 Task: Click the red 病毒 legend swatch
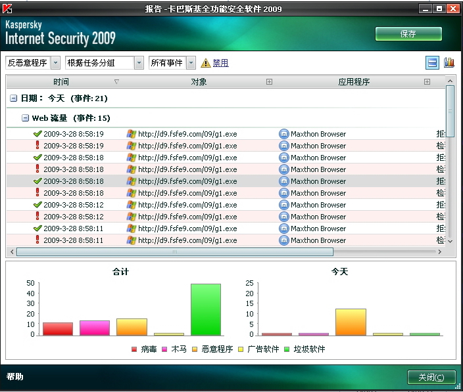pyautogui.click(x=134, y=349)
